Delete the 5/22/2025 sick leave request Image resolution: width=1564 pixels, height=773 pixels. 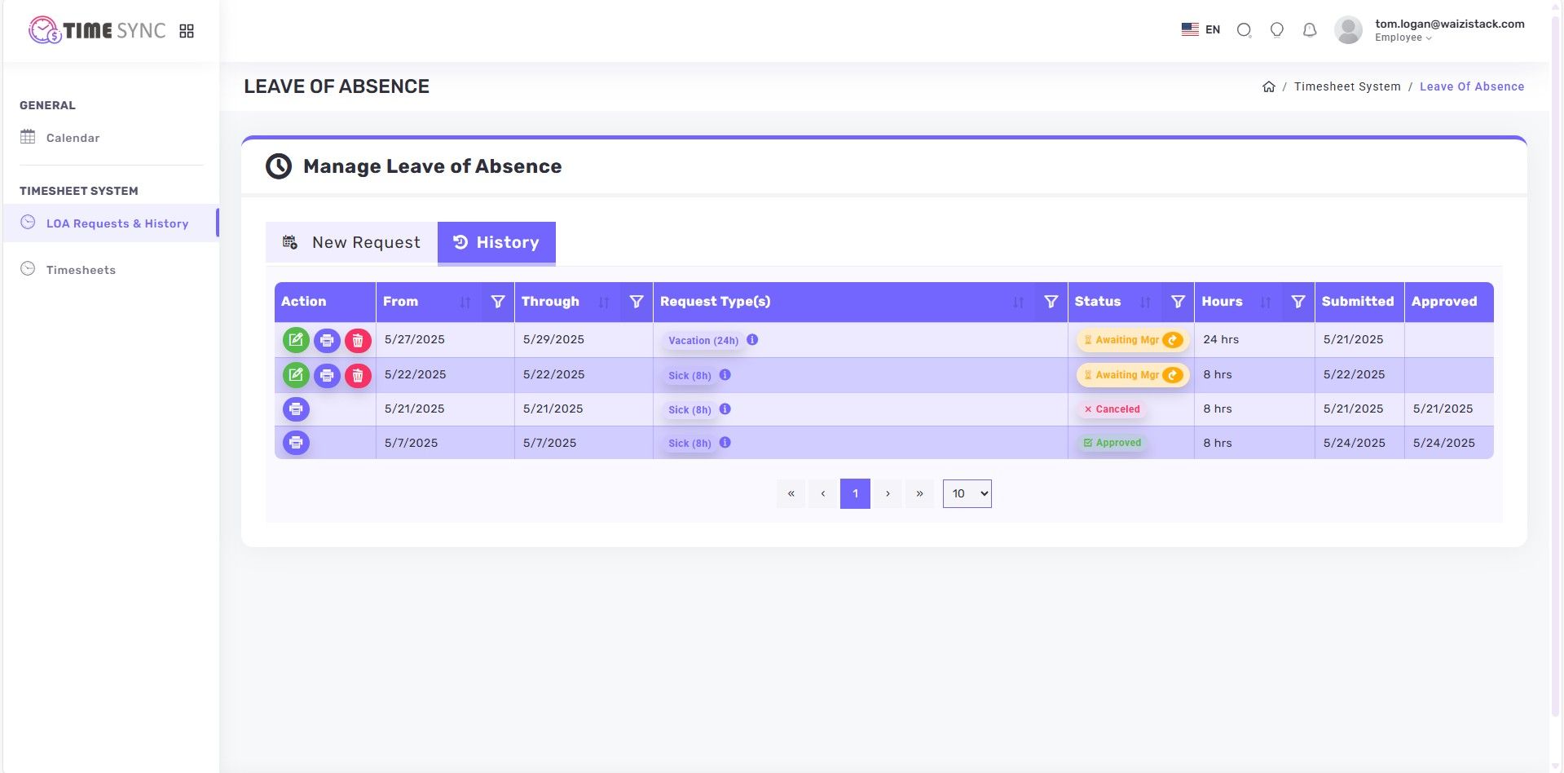point(358,375)
